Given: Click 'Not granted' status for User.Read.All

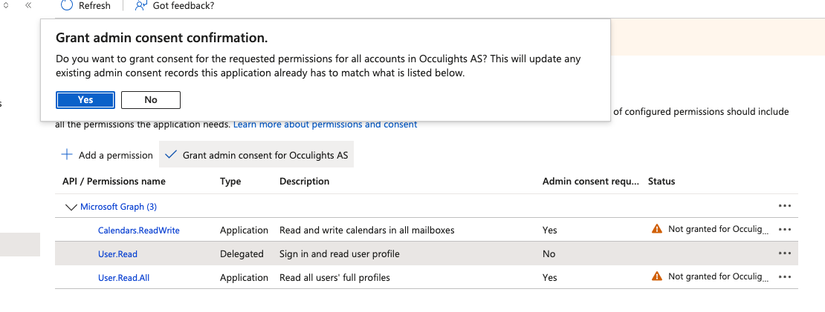Looking at the screenshot, I should click(x=718, y=276).
